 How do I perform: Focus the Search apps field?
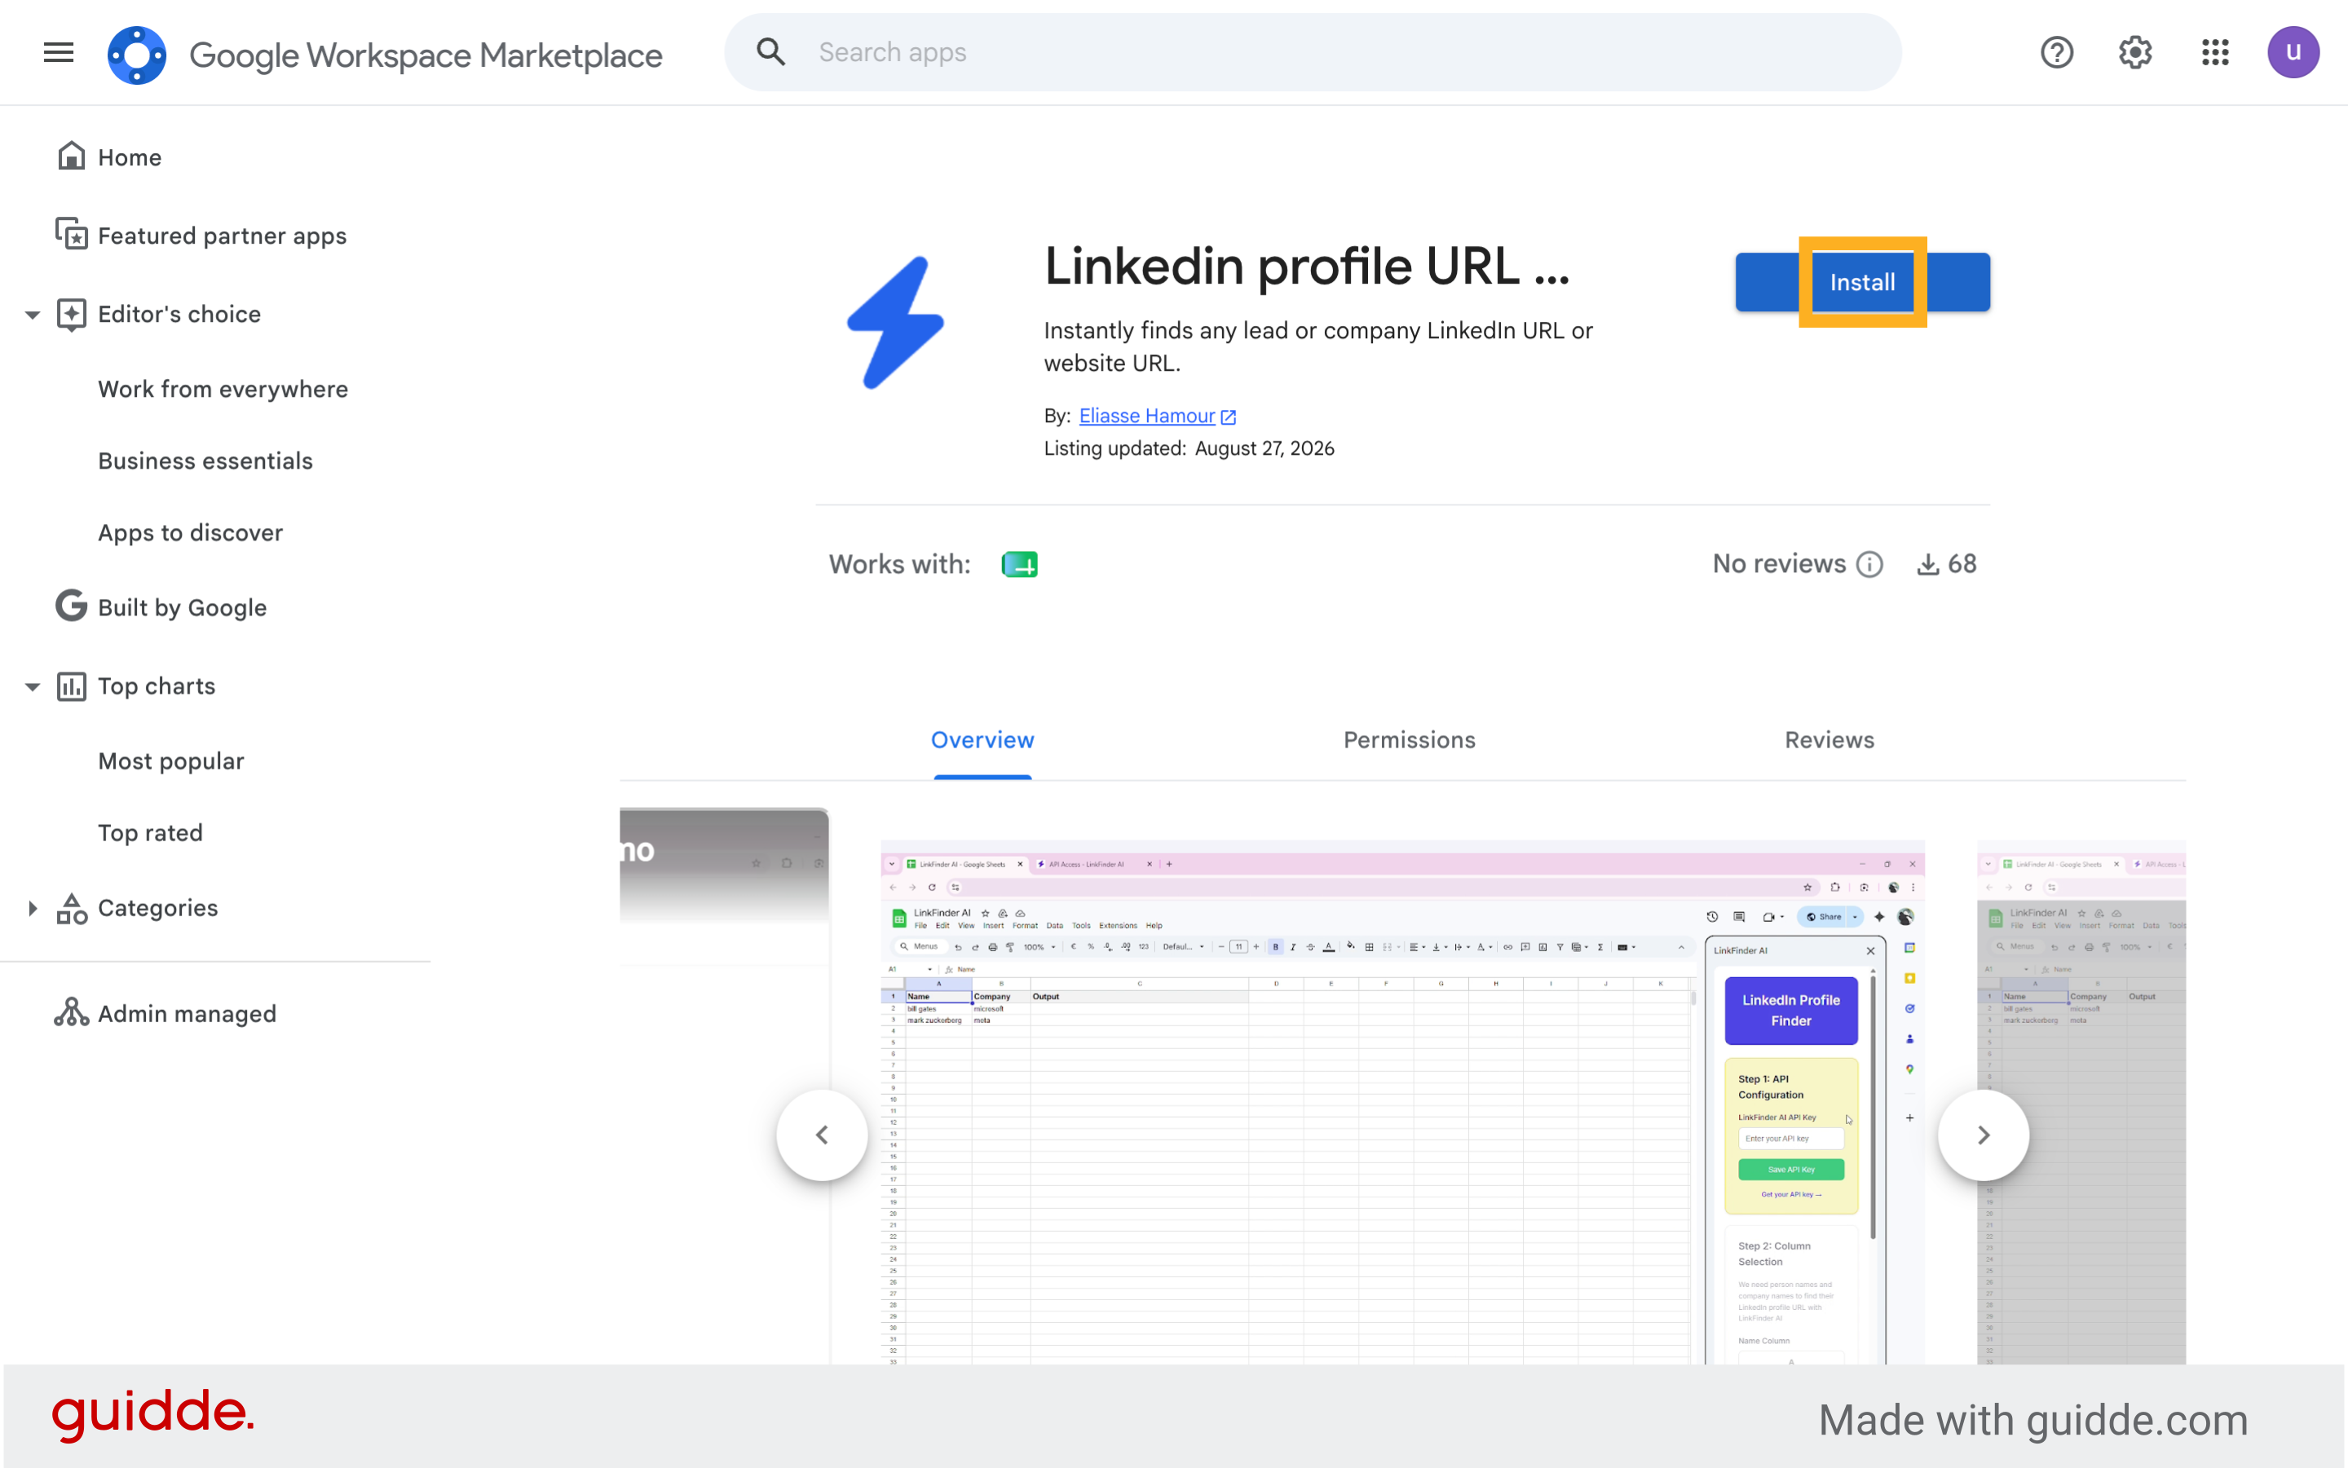point(1312,52)
